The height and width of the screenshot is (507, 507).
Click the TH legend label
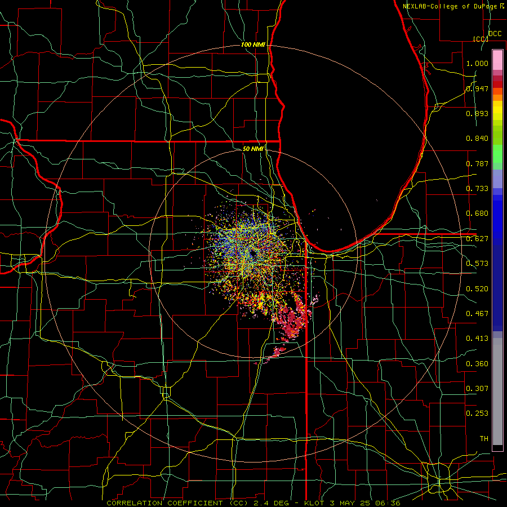point(484,439)
